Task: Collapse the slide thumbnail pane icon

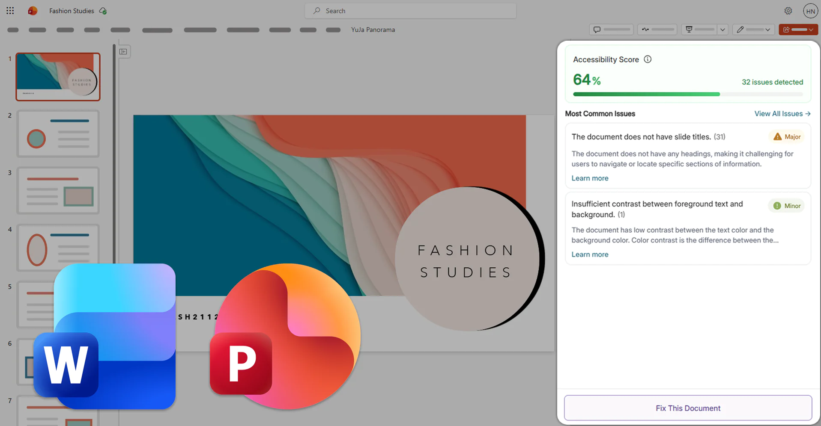Action: [123, 51]
